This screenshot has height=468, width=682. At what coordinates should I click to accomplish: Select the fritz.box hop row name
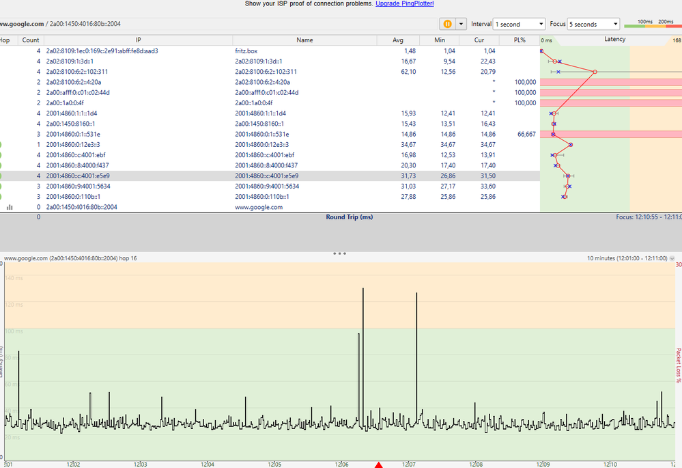[x=246, y=51]
